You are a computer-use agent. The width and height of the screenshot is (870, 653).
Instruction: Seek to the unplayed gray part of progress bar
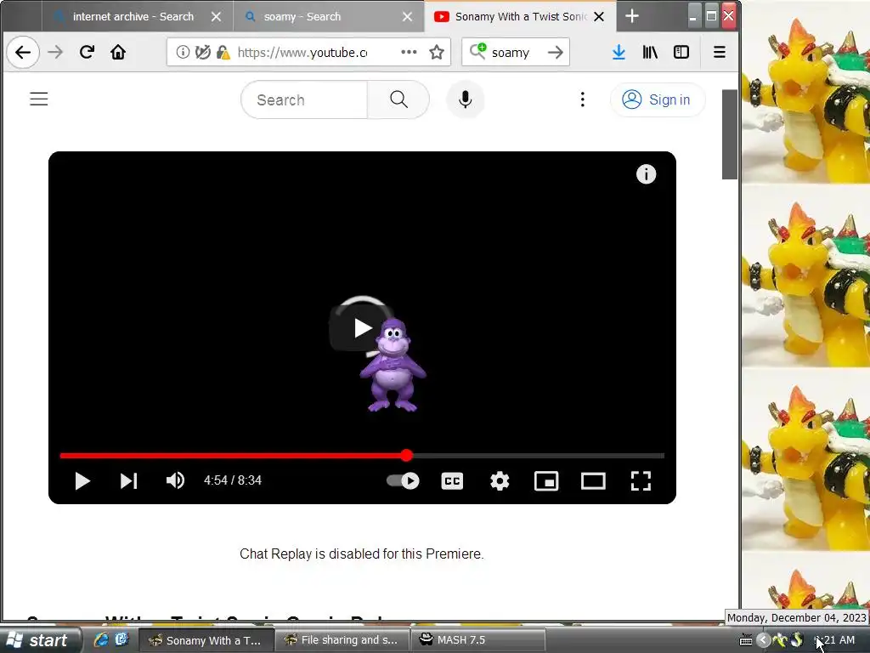pyautogui.click(x=538, y=456)
